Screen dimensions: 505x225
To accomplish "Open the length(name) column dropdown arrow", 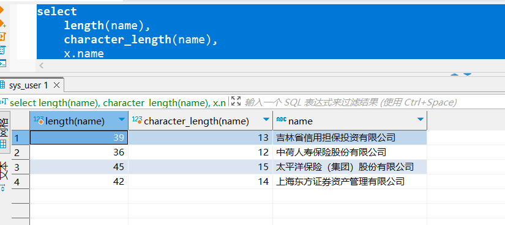I will pos(121,120).
